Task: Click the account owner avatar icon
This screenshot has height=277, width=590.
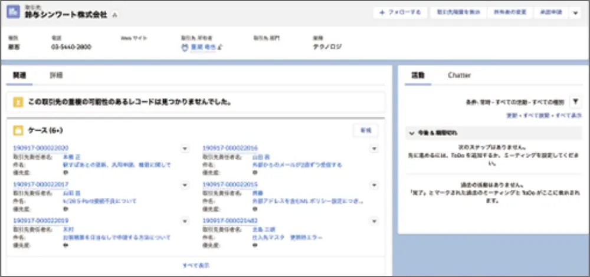Action: coord(185,48)
